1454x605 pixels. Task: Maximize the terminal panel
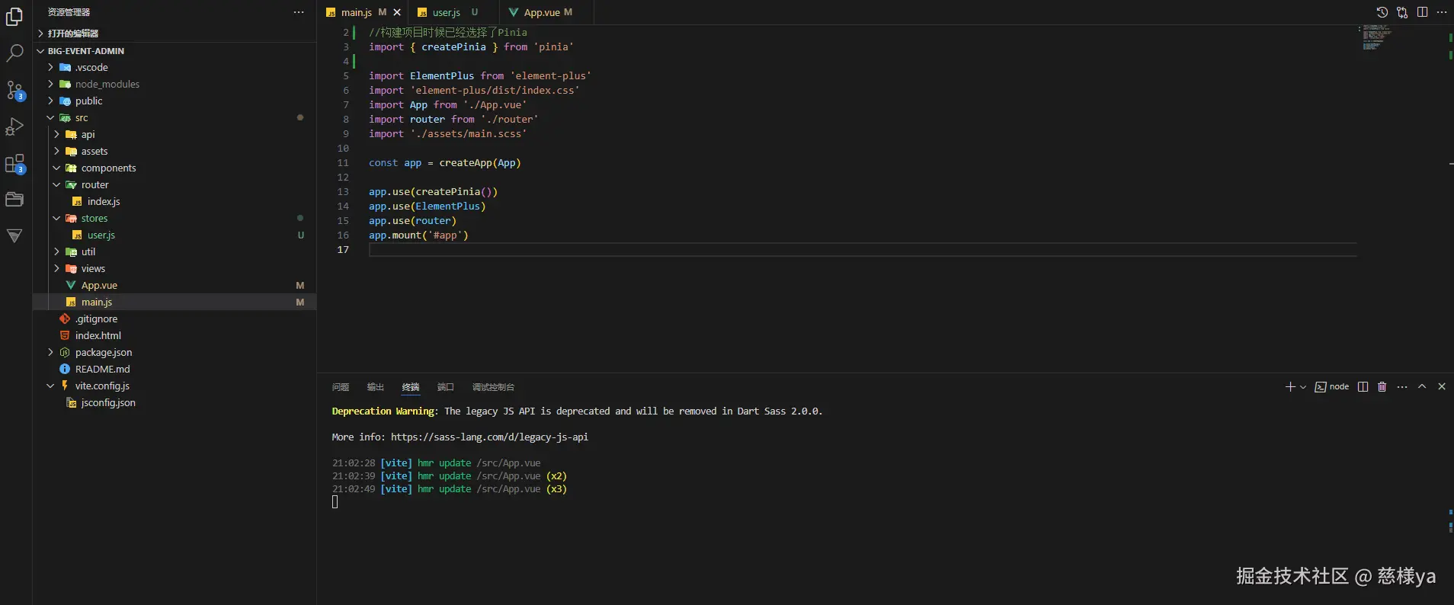point(1422,387)
